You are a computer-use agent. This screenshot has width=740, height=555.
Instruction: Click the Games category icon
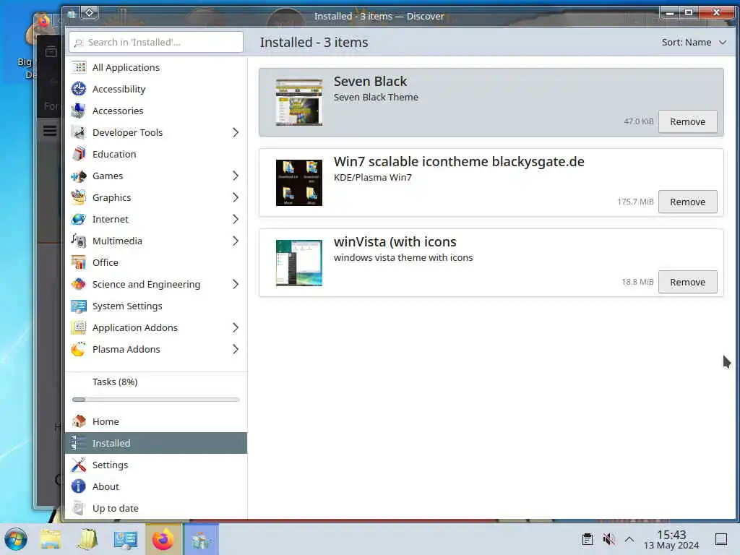[x=79, y=176]
